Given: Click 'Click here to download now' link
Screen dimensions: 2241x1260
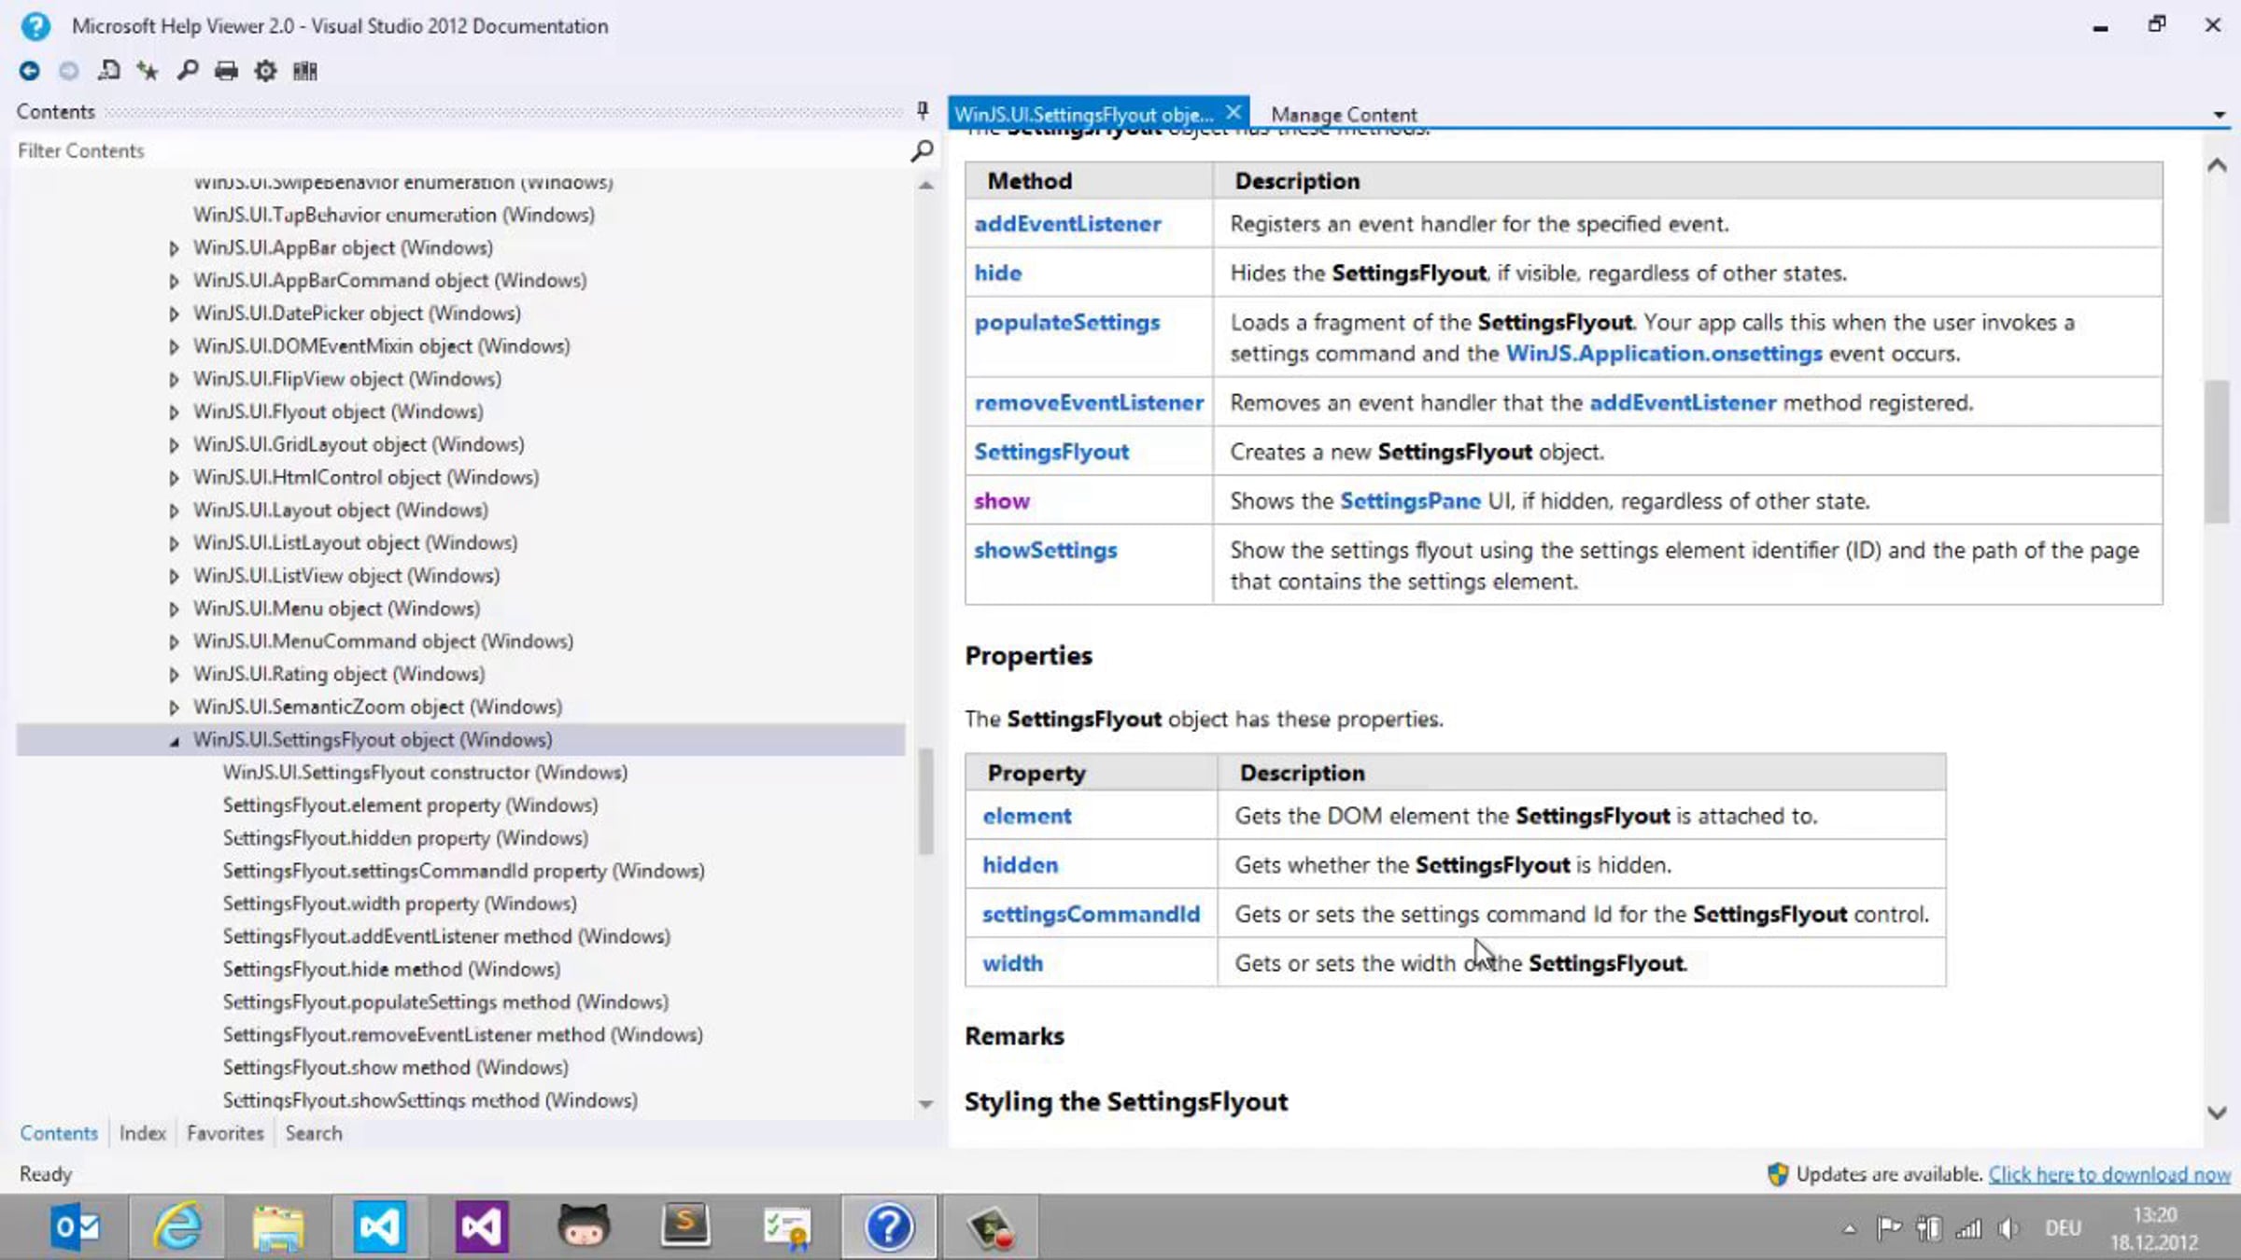Looking at the screenshot, I should [2108, 1174].
